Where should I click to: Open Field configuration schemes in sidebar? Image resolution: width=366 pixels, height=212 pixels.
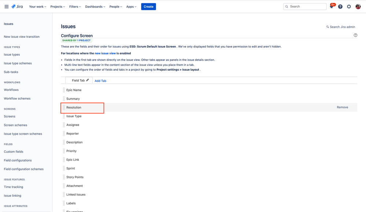point(23,169)
